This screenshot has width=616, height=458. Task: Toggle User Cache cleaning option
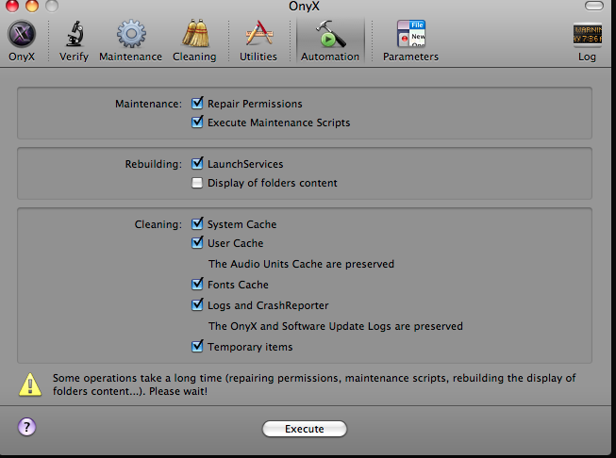(197, 243)
